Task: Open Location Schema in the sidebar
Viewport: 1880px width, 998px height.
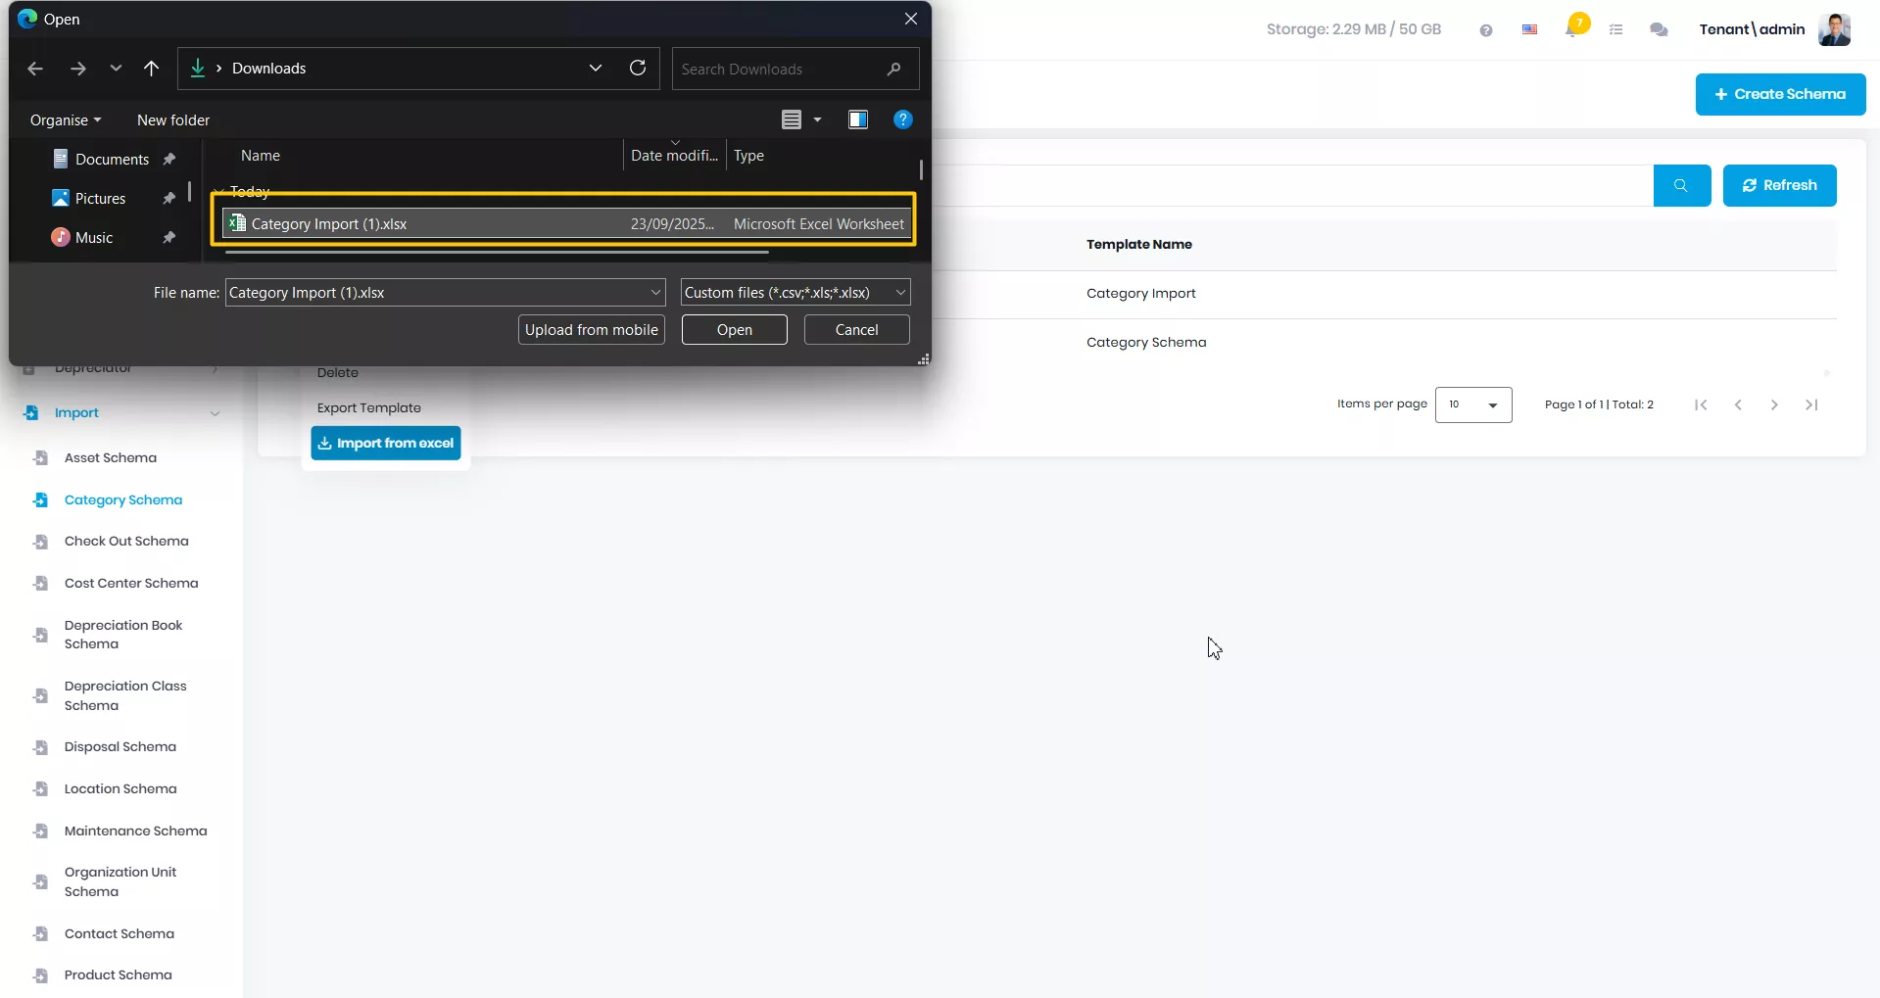Action: tap(121, 789)
